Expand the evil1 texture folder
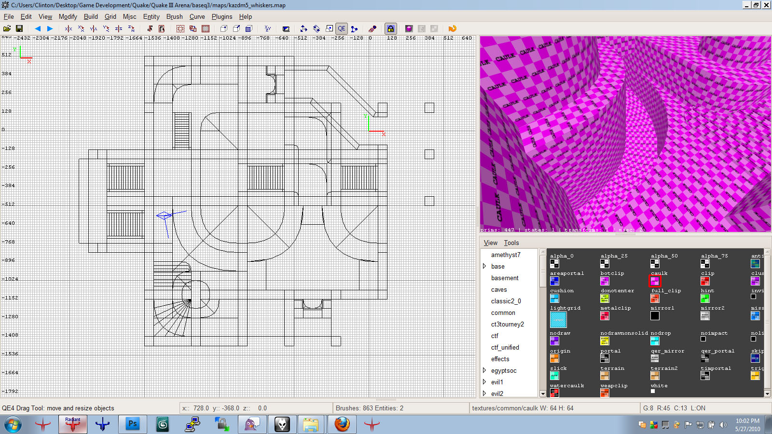This screenshot has width=772, height=434. [484, 382]
